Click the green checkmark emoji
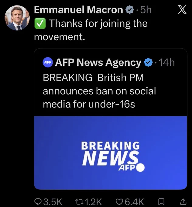The width and height of the screenshot is (192, 207). (x=40, y=23)
